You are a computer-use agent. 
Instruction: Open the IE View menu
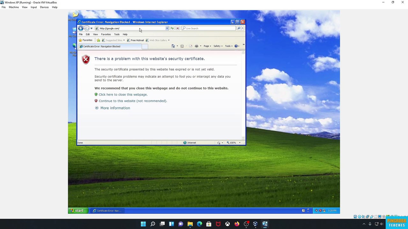[95, 34]
